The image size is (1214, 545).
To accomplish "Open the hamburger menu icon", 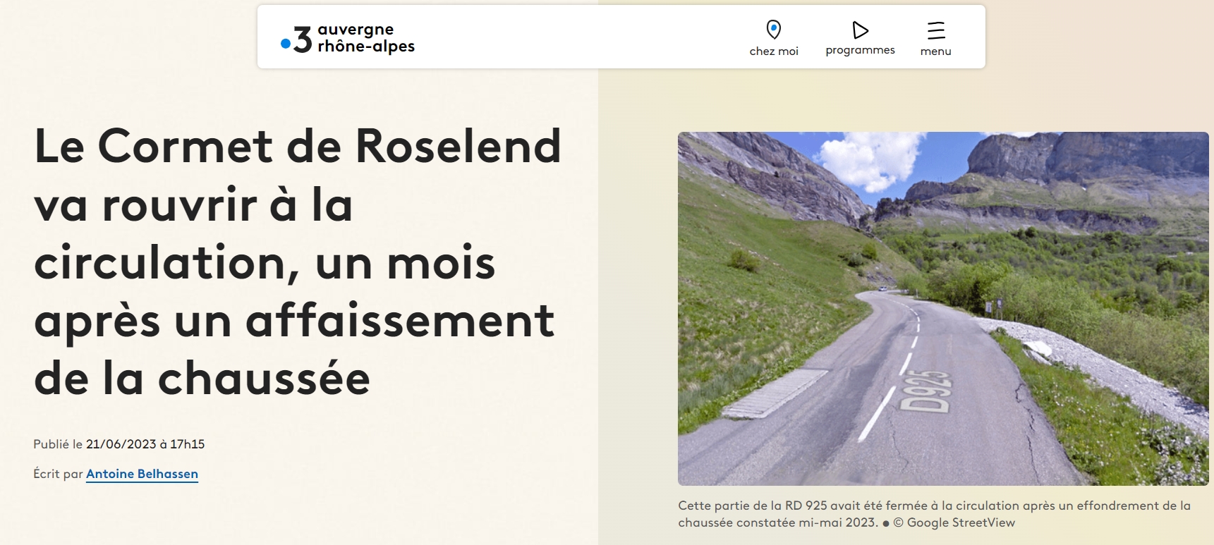I will point(936,30).
